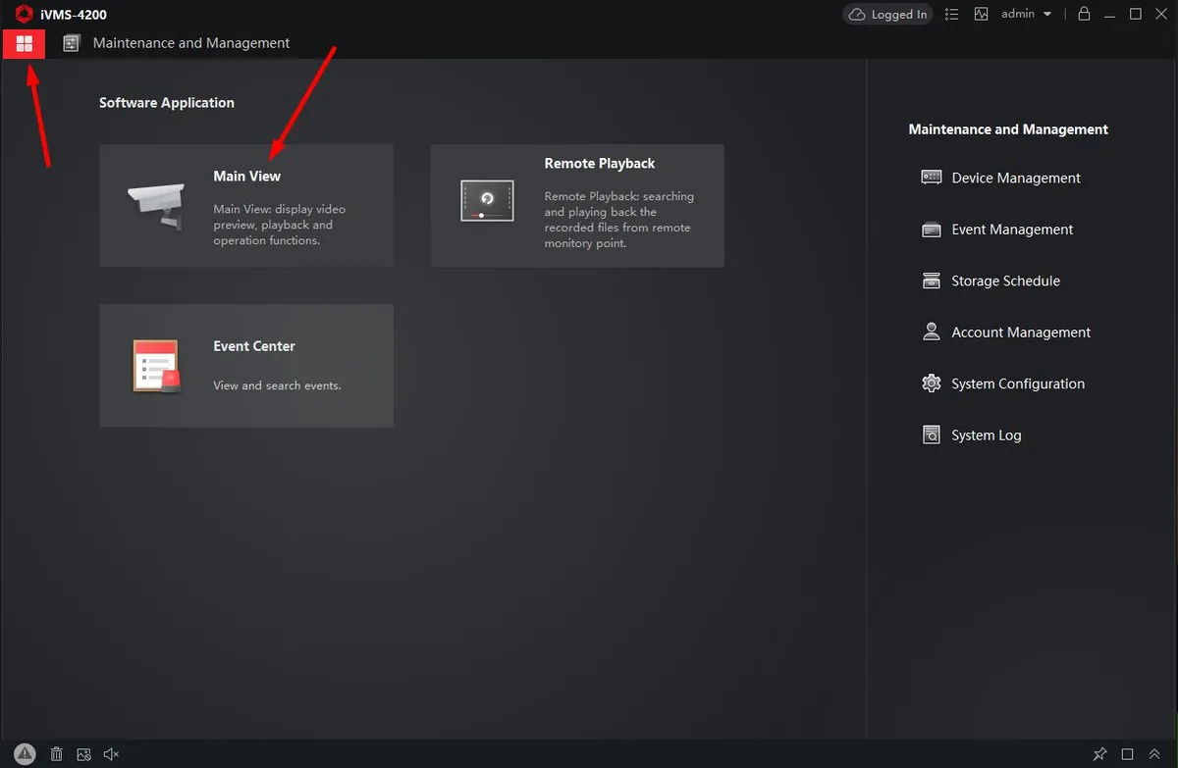
Task: Click the Event Center alarm list icon
Action: (x=157, y=367)
